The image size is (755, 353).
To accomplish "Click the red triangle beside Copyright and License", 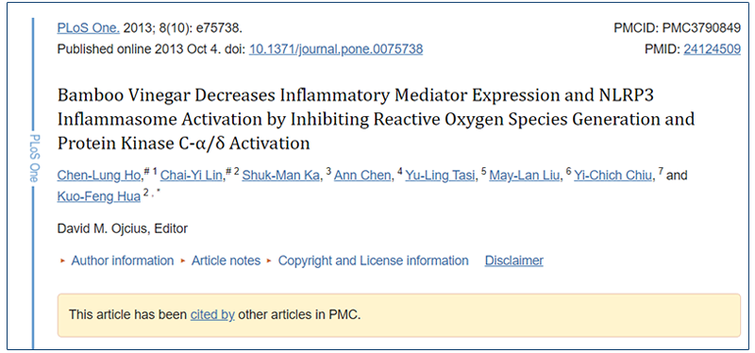I will (269, 261).
